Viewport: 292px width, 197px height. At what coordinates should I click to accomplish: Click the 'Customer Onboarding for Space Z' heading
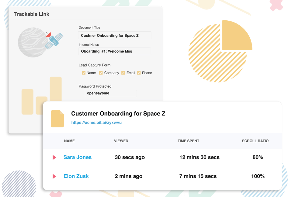point(118,114)
